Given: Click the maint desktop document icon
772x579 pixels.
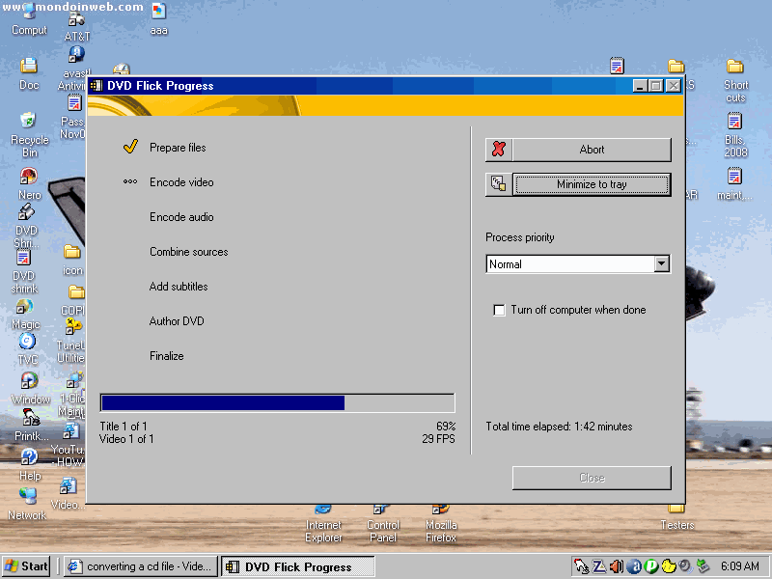Looking at the screenshot, I should [x=734, y=177].
